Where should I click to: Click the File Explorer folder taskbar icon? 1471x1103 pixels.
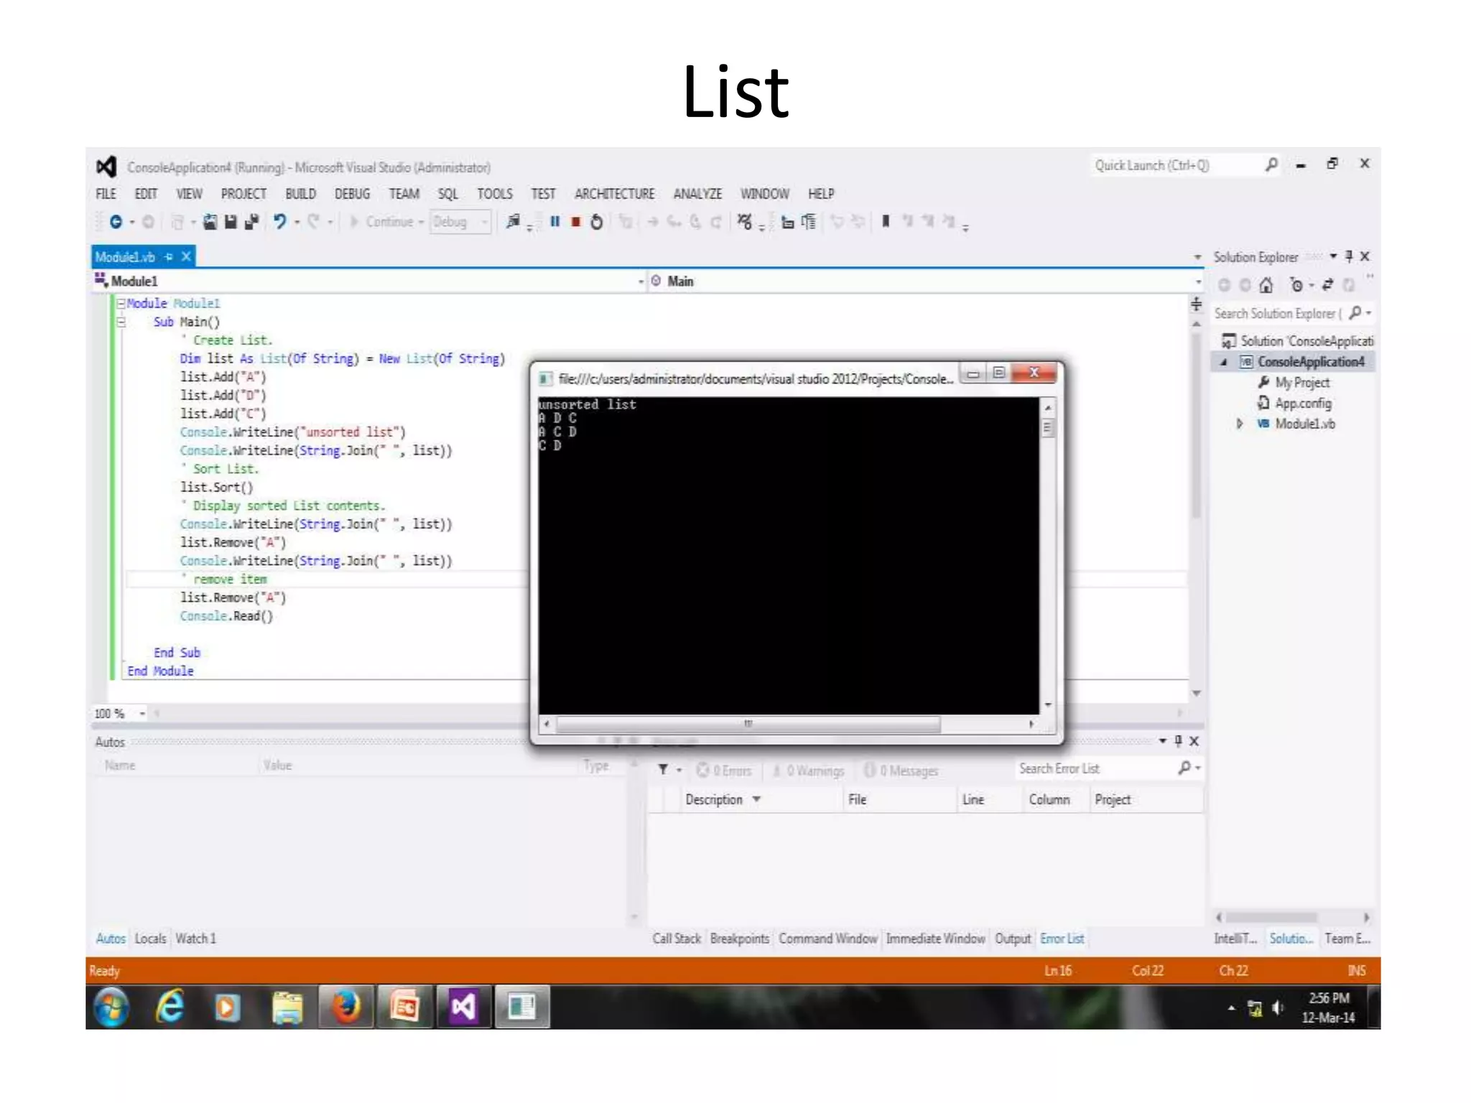287,1007
